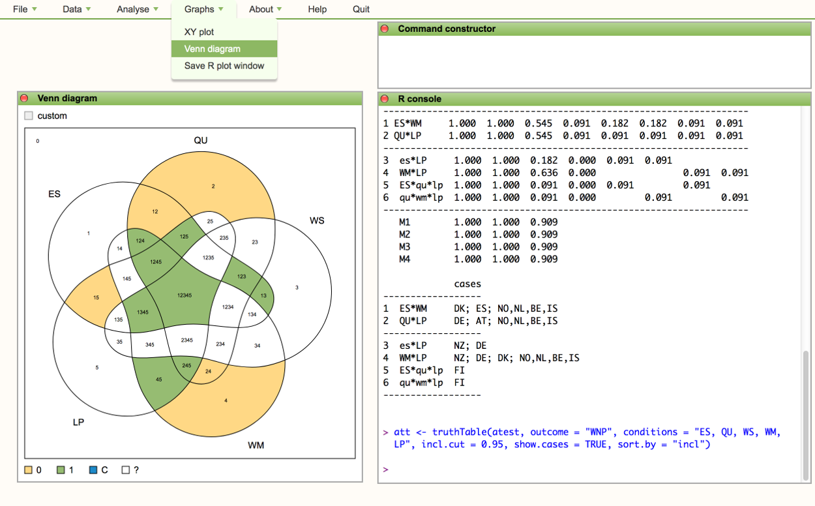
Task: Close the Command constructor panel
Action: point(385,29)
